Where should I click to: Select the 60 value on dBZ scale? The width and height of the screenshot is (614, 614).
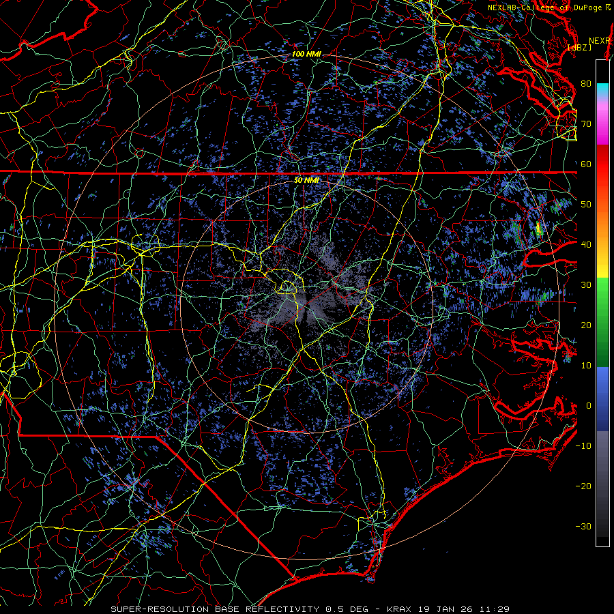(x=586, y=164)
